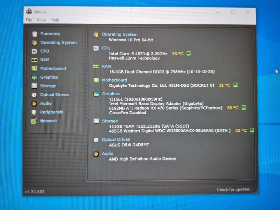Click the summary Motherboard icon
Image resolution: width=280 pixels, height=210 pixels.
[96, 80]
